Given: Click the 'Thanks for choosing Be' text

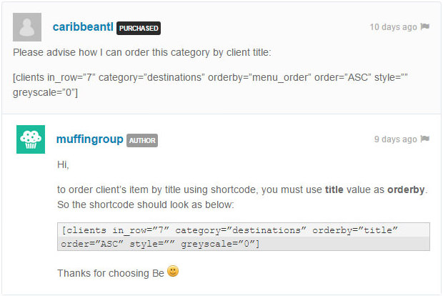Looking at the screenshot, I should point(111,273).
